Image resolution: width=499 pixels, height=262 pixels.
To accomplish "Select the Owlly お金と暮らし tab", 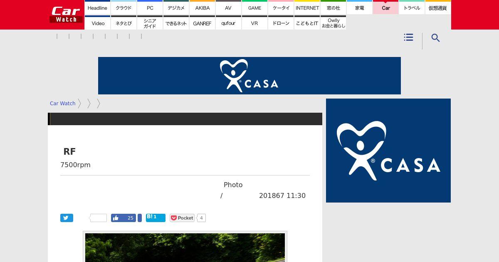I will (333, 23).
